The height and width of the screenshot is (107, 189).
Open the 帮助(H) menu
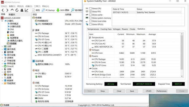(x=45, y=6)
